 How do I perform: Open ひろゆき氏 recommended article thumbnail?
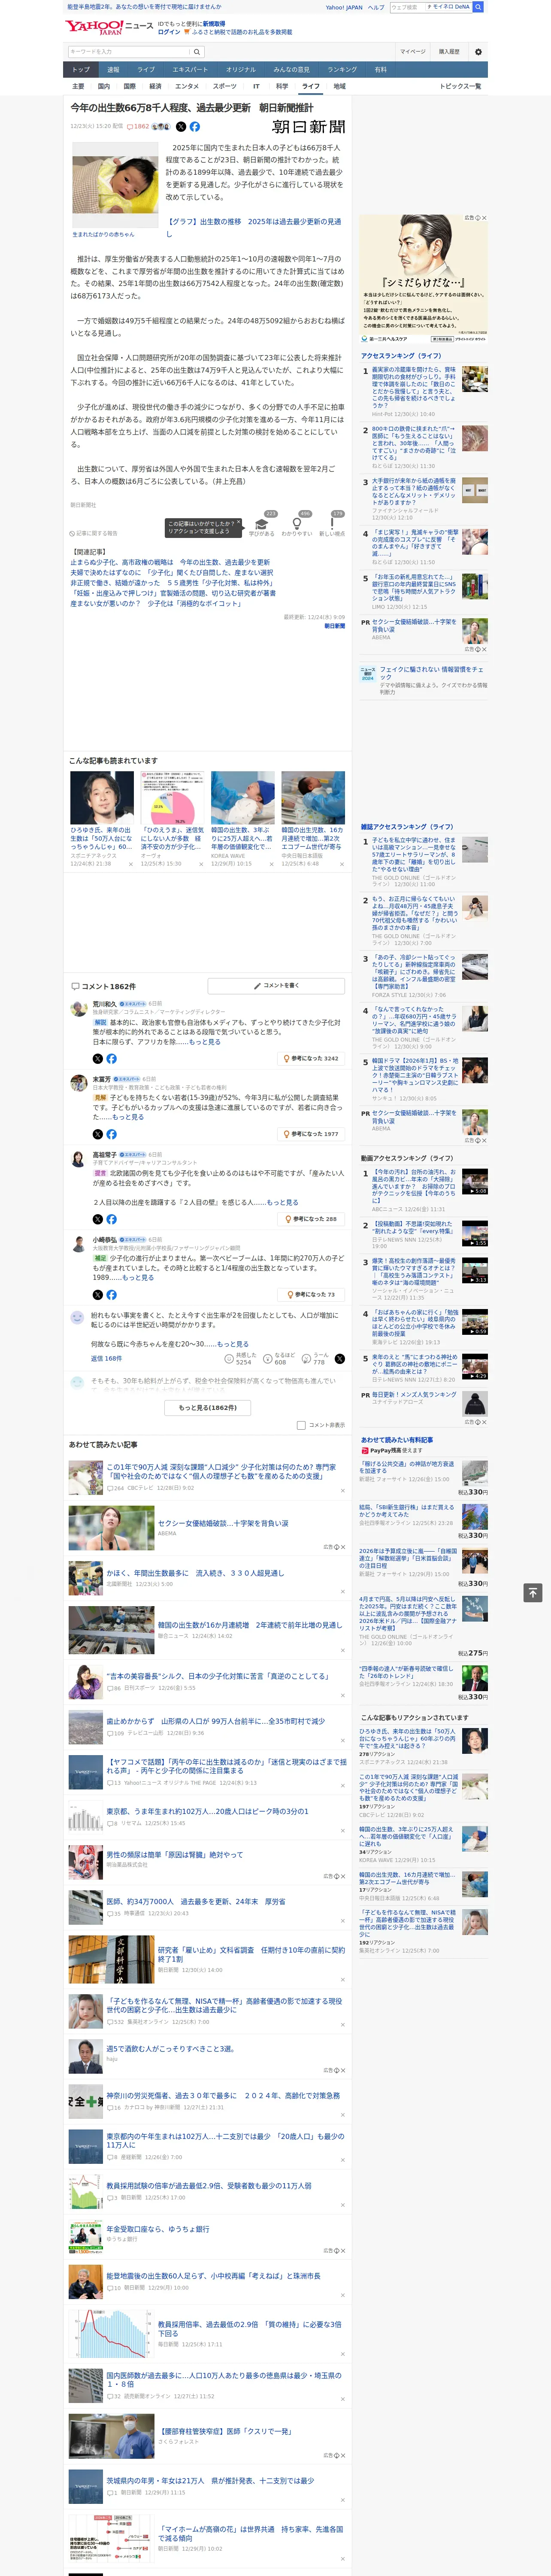[102, 798]
